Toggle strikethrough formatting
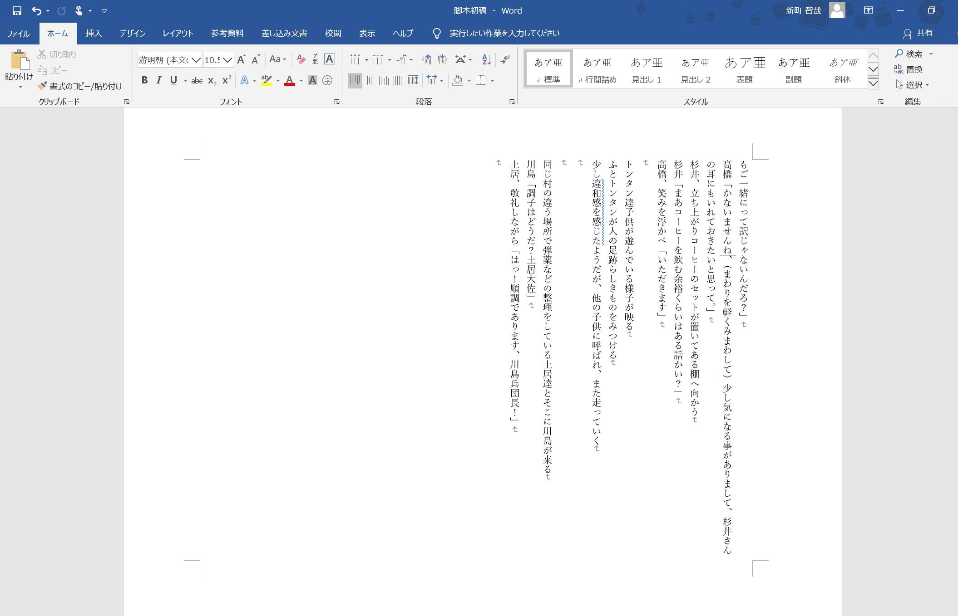 197,81
